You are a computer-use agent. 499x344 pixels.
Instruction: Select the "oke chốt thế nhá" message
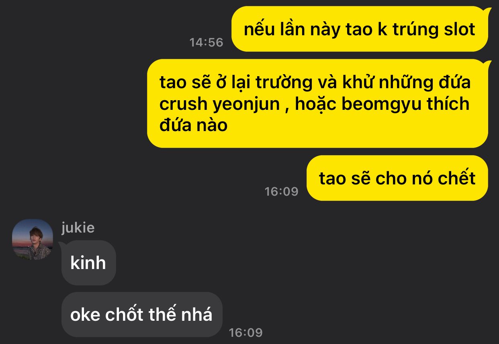point(141,314)
